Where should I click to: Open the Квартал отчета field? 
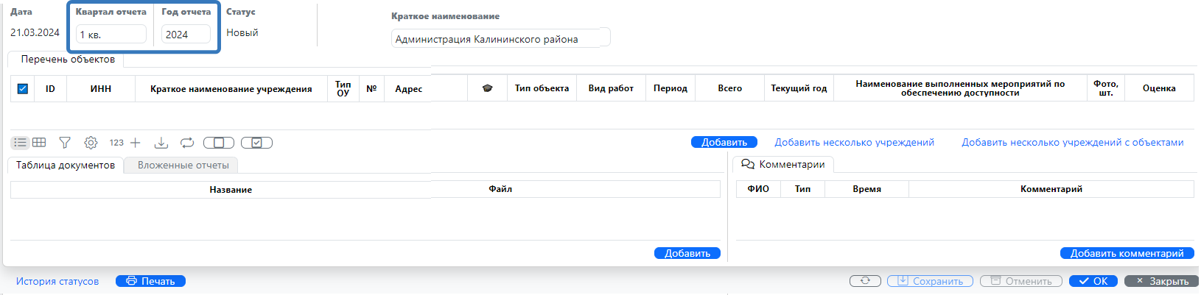click(111, 35)
